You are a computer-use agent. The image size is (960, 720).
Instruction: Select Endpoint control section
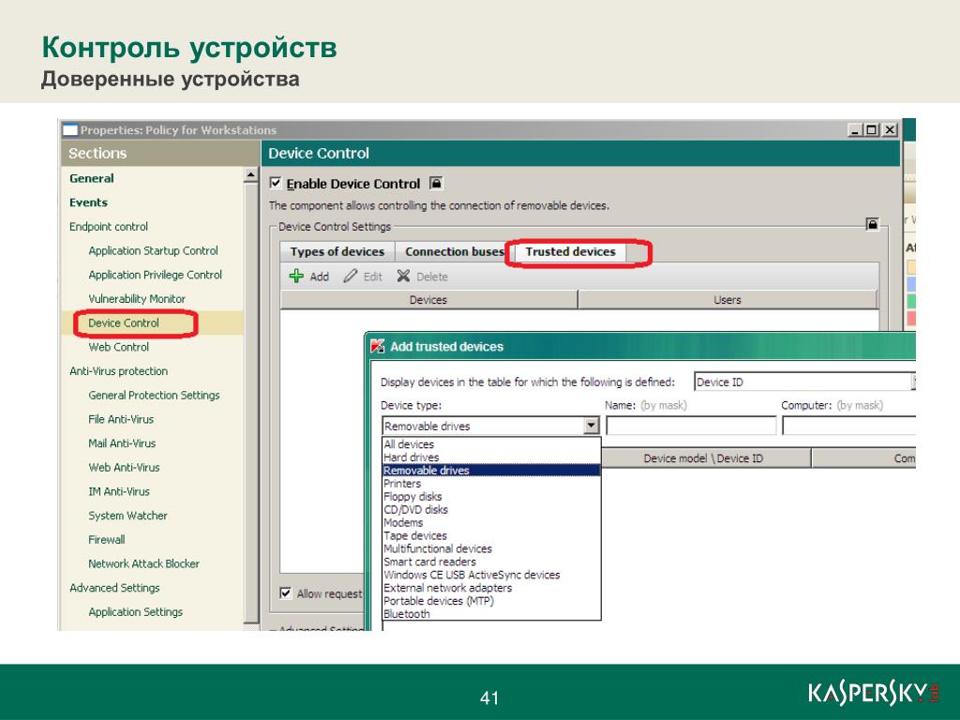[x=109, y=227]
